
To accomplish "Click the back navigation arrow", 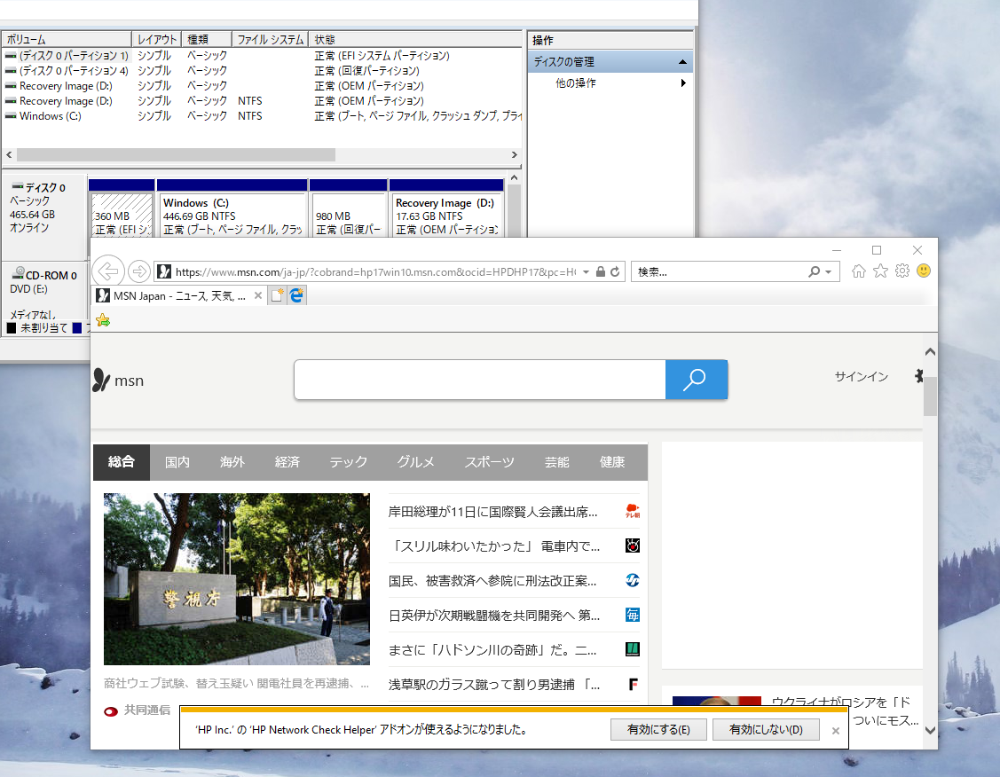I will 107,271.
